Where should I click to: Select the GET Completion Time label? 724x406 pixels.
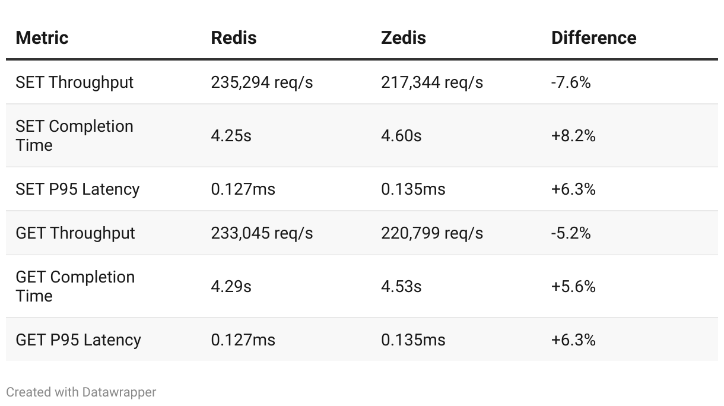(x=75, y=287)
